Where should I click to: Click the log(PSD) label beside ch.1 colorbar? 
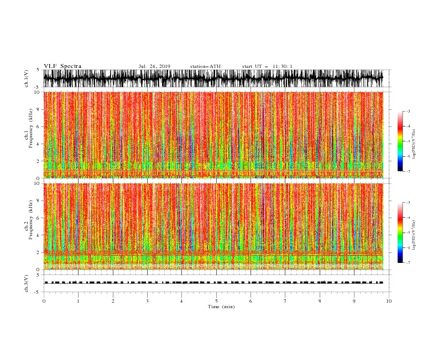click(x=414, y=144)
